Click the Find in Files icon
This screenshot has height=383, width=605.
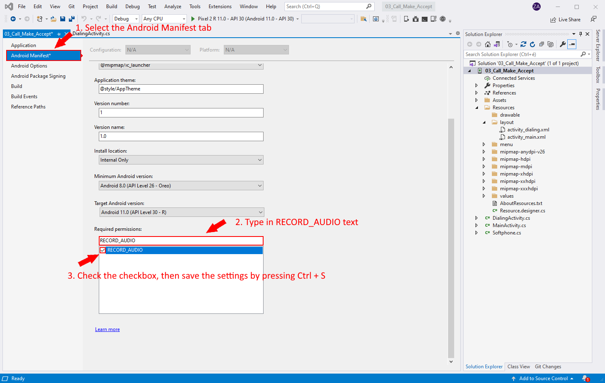(364, 19)
